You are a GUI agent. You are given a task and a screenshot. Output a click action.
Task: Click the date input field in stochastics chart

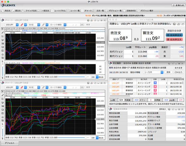coord(74,25)
